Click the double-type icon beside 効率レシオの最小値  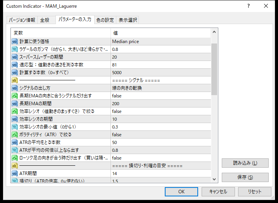[15, 127]
